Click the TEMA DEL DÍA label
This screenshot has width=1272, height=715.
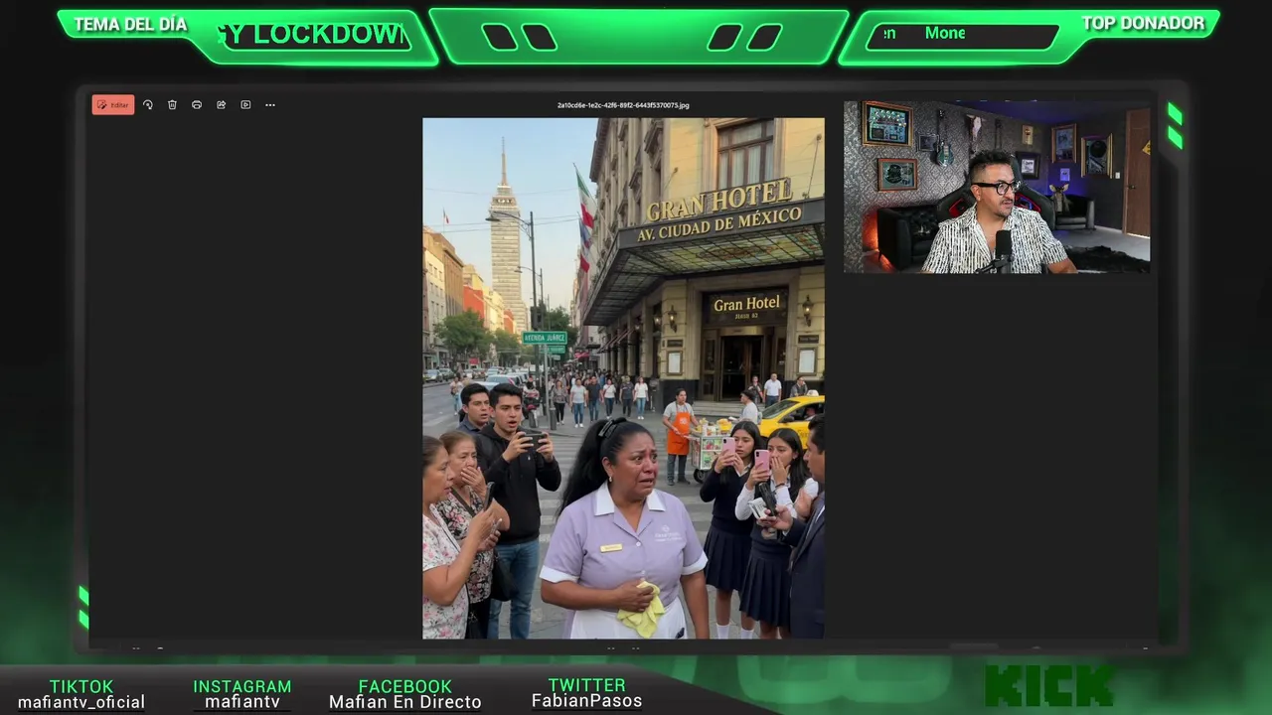pyautogui.click(x=130, y=25)
